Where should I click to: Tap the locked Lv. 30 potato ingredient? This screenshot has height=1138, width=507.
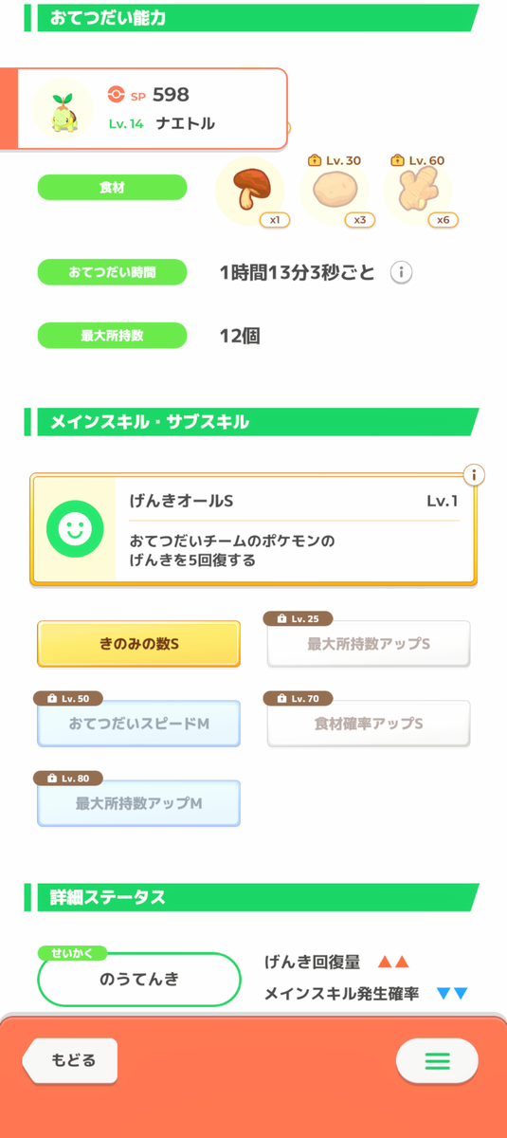(335, 190)
